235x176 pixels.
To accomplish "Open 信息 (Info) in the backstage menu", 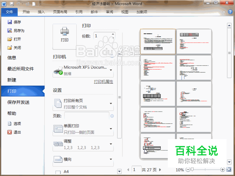I will [x=12, y=58].
